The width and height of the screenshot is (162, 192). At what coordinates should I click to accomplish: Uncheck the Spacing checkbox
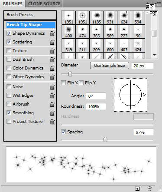coord(63,132)
